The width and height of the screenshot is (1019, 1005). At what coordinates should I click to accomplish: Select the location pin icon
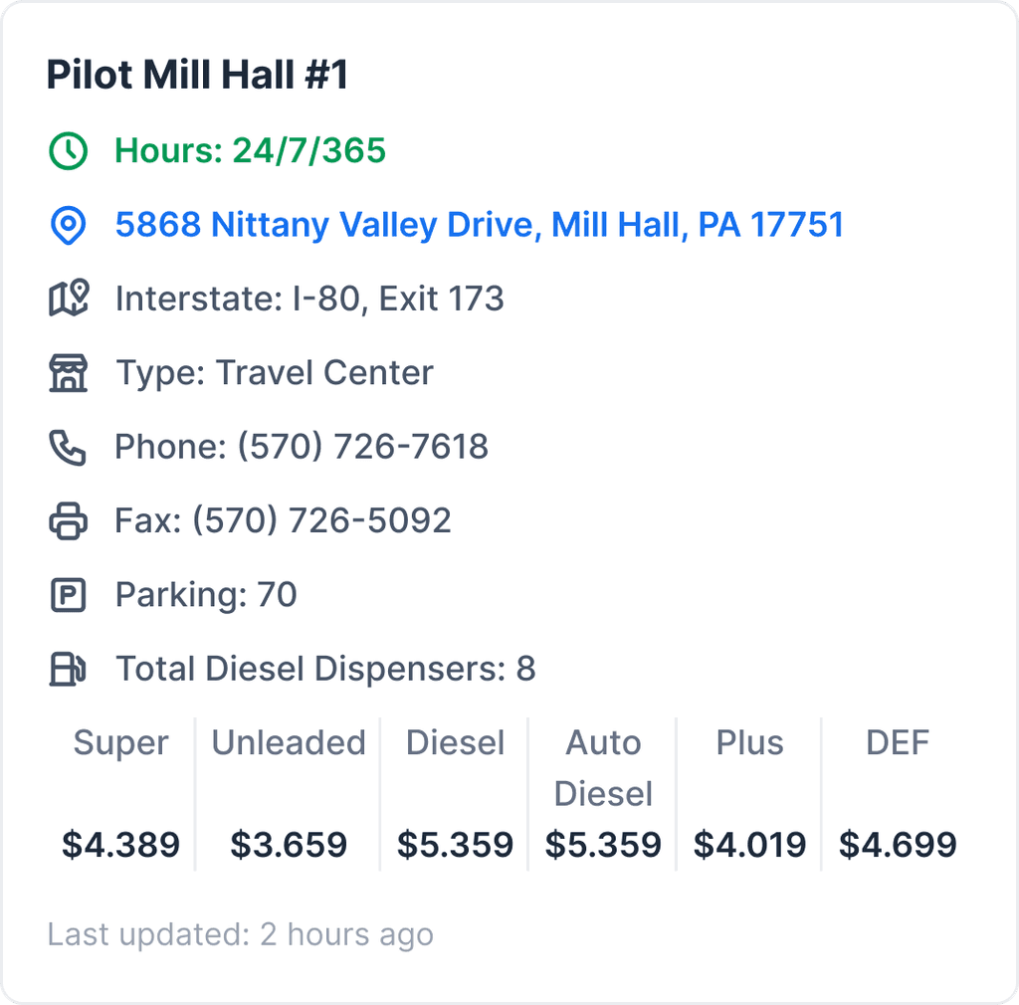pos(66,225)
